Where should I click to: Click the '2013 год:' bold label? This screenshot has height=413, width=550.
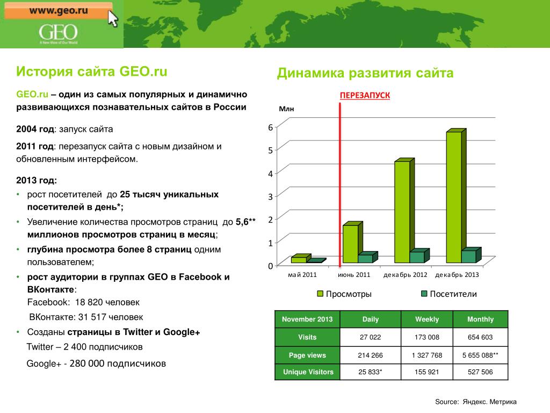(37, 181)
